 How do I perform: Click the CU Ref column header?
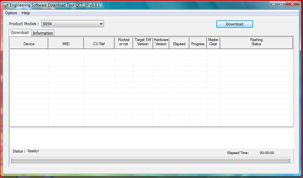[x=99, y=43]
